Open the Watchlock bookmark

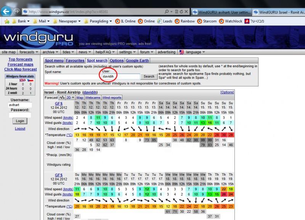(x=231, y=21)
